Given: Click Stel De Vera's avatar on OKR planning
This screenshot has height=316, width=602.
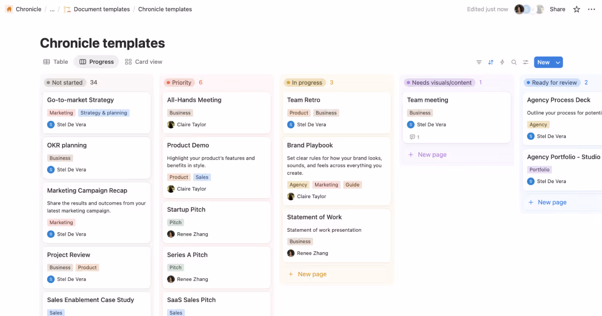Looking at the screenshot, I should coord(50,170).
